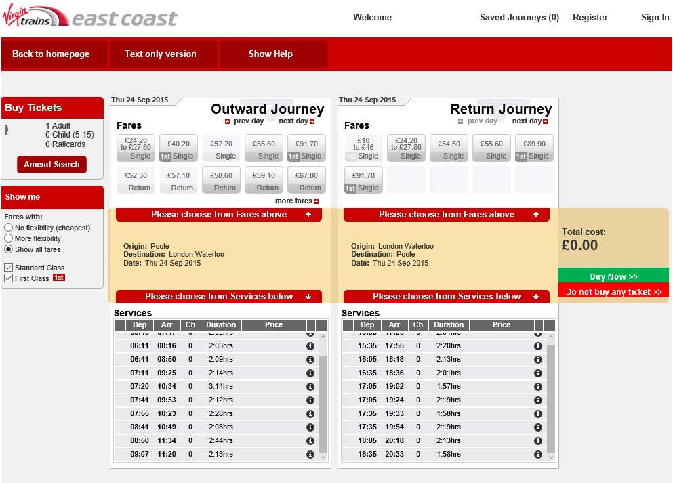Image resolution: width=673 pixels, height=483 pixels.
Task: Open info icon for 17:05 arriving 19:24
Action: (x=538, y=400)
